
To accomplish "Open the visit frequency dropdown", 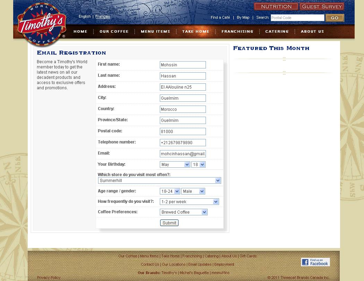I will pyautogui.click(x=189, y=202).
